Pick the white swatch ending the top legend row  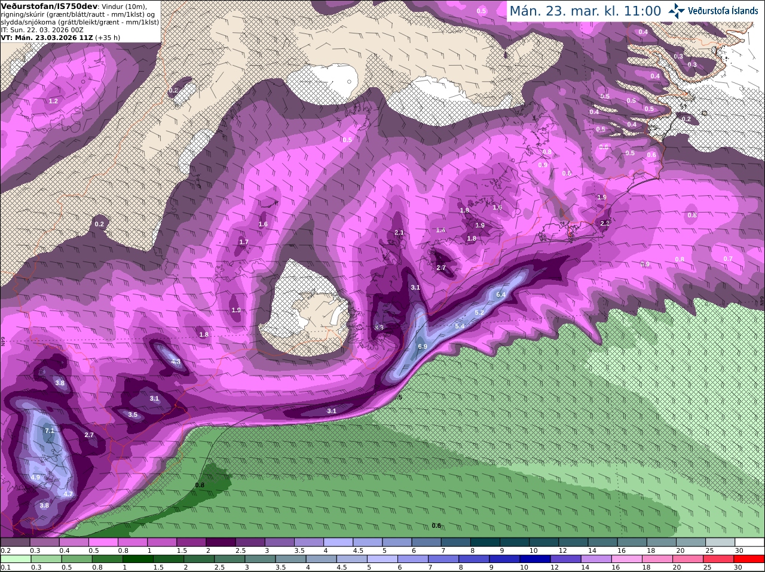(x=749, y=542)
